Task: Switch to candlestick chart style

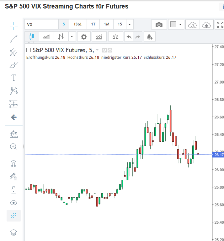Action: (x=32, y=36)
